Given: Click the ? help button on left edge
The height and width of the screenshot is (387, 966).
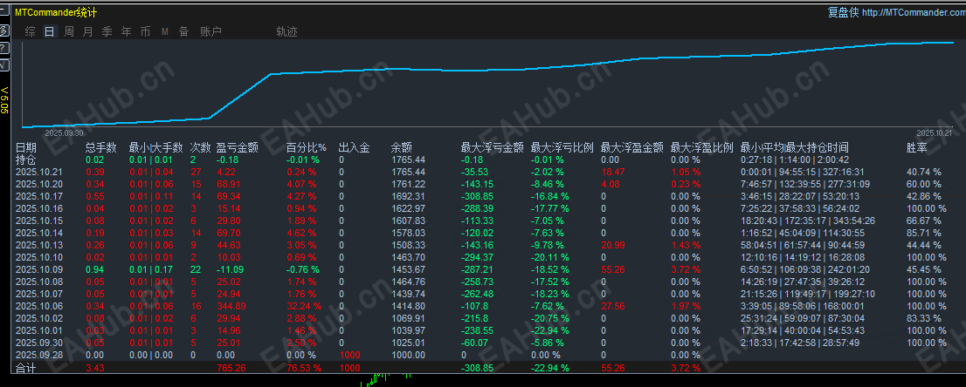Looking at the screenshot, I should click(3, 47).
